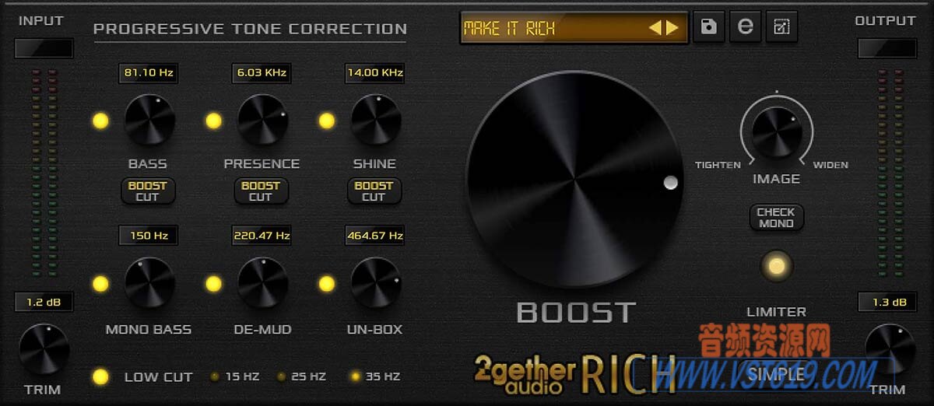
Task: Click the CHECK MONO button
Action: (776, 218)
